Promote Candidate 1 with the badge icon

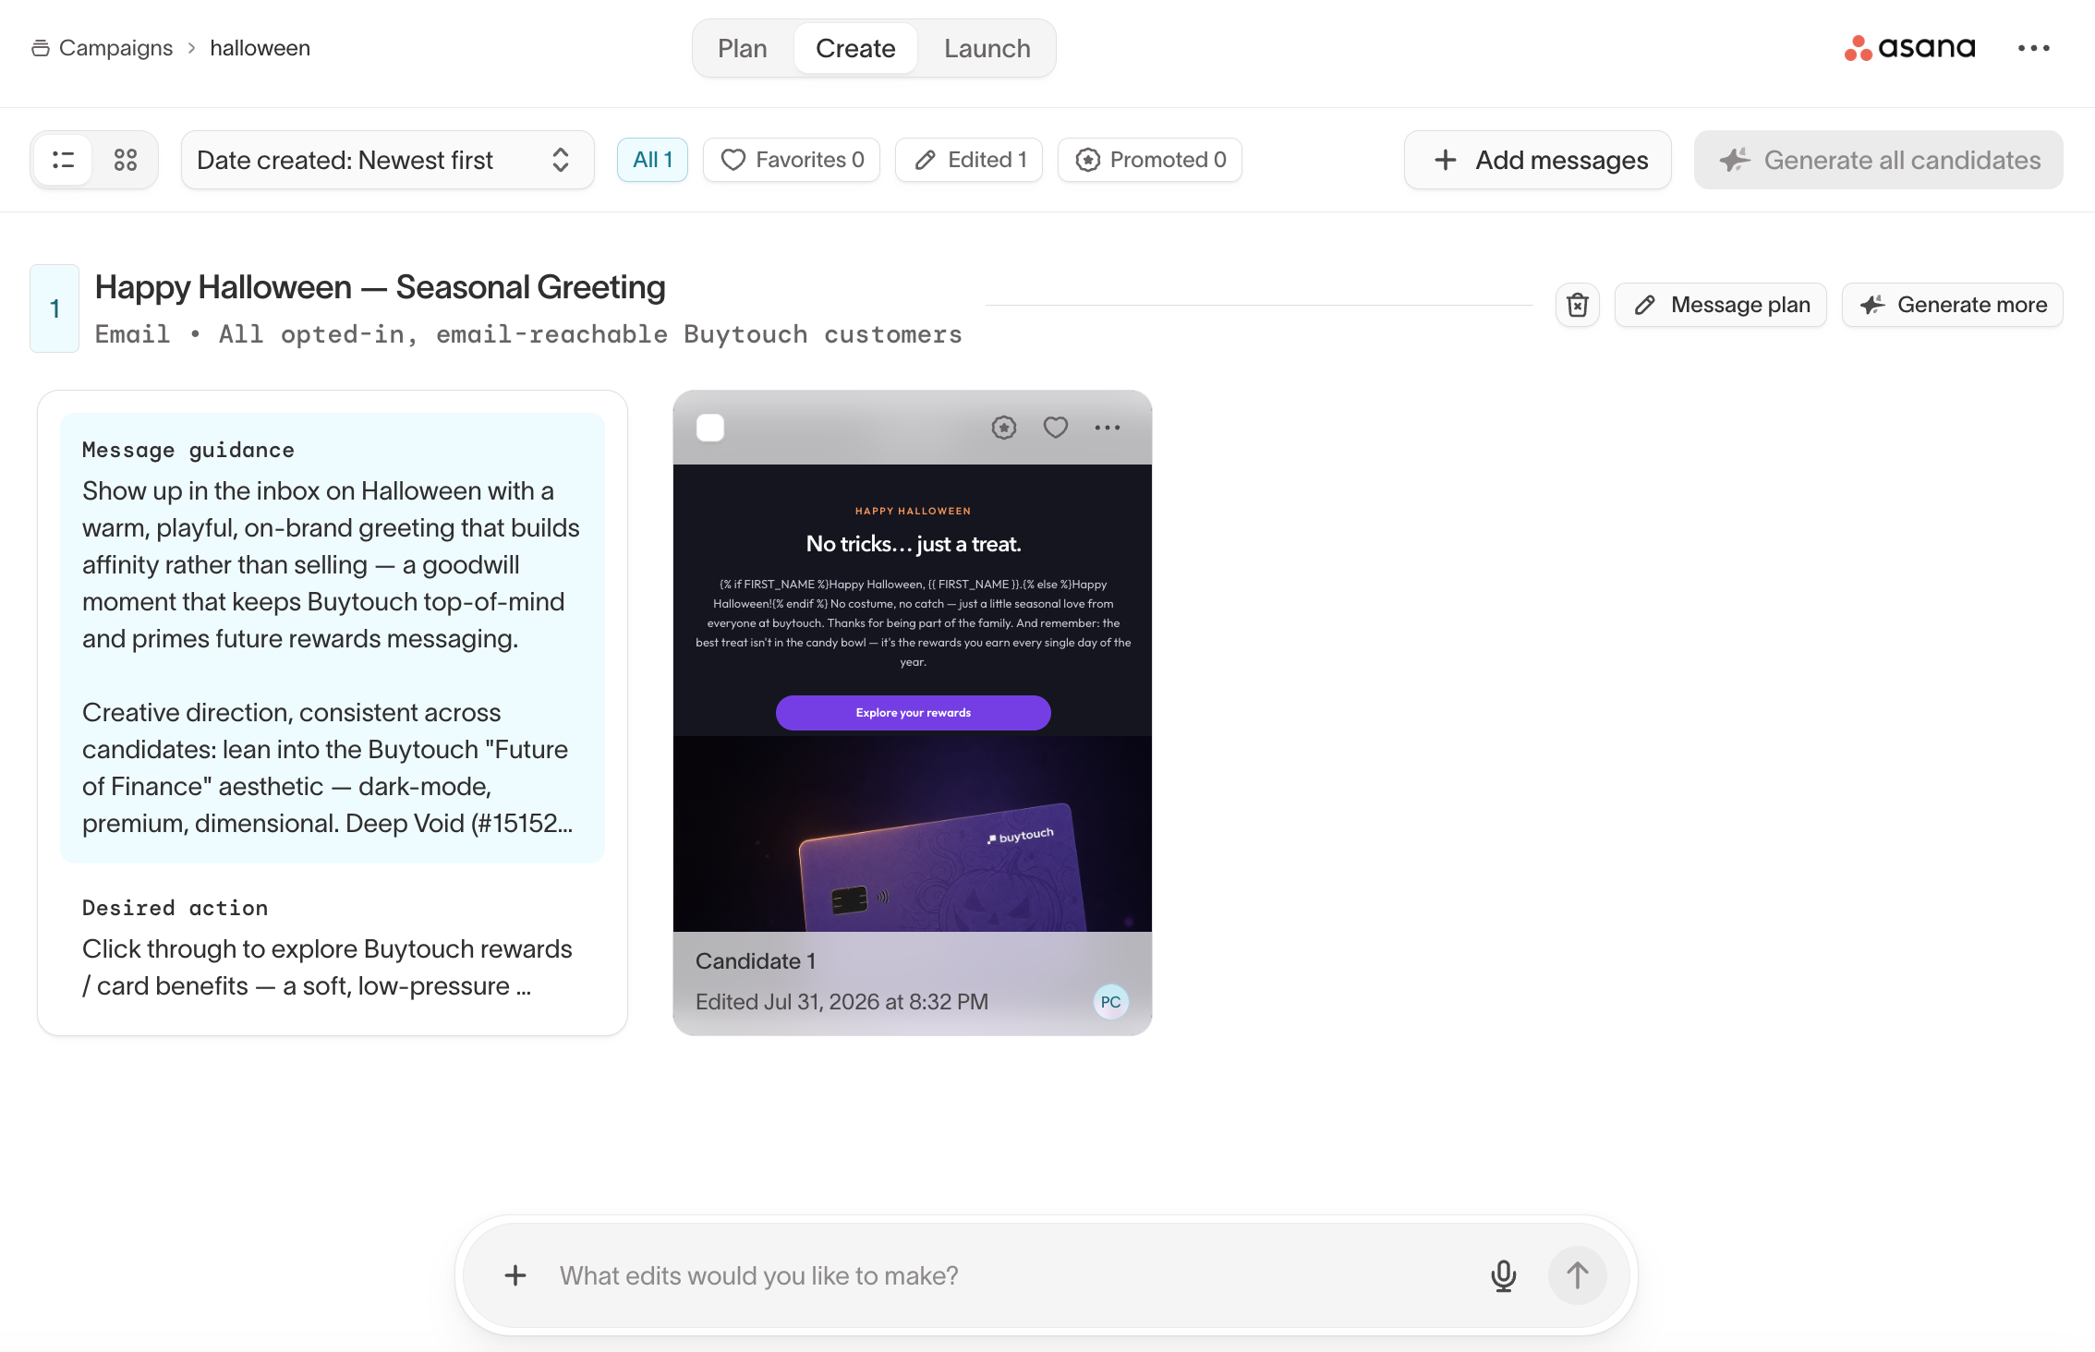pyautogui.click(x=1004, y=428)
